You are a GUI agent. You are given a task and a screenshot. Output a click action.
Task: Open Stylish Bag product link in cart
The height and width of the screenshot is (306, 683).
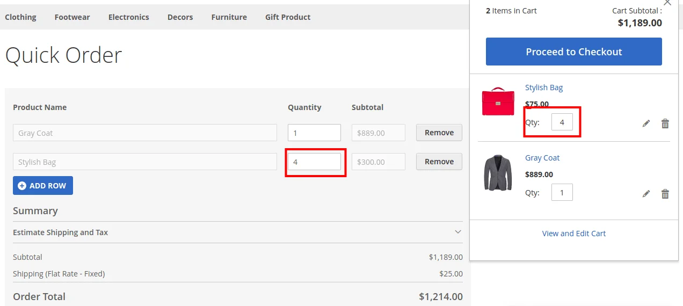(544, 88)
